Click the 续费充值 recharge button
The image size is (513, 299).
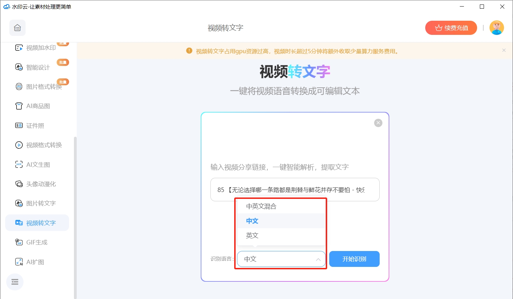tap(451, 28)
